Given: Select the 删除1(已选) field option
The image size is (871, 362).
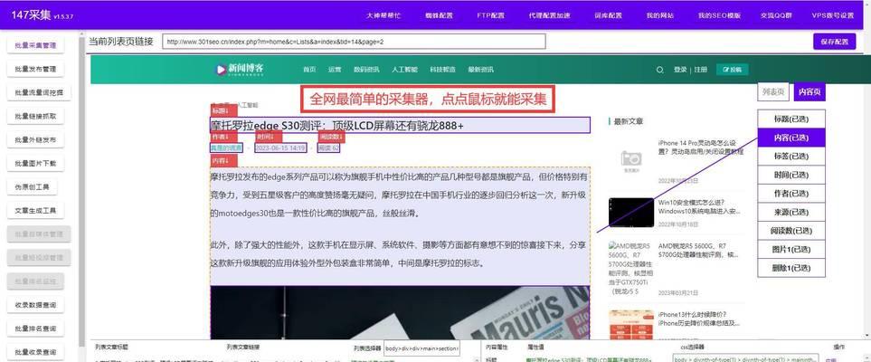Looking at the screenshot, I should [x=791, y=268].
